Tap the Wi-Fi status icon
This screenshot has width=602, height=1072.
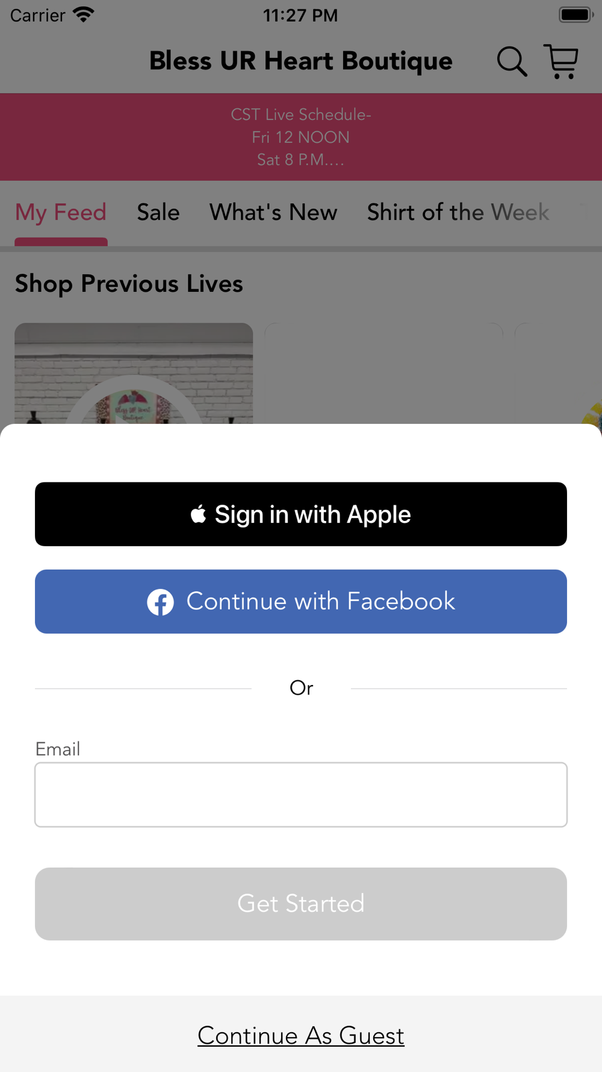pyautogui.click(x=84, y=14)
